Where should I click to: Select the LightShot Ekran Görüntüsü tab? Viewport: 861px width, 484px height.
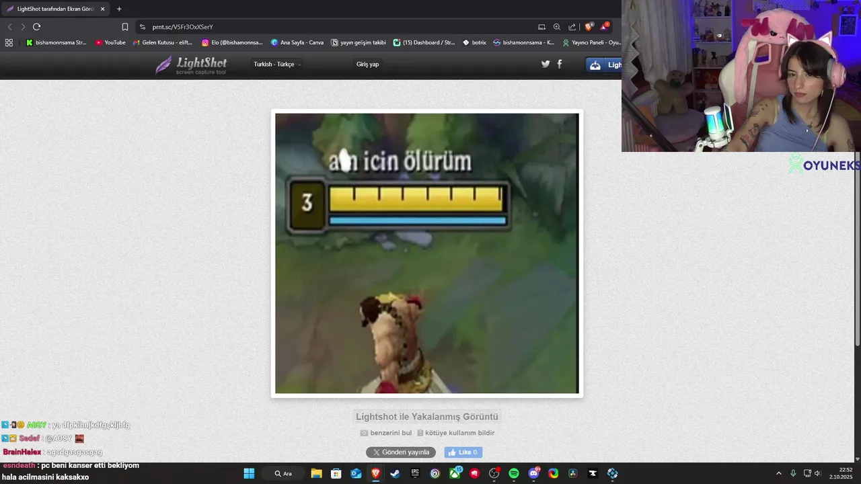coord(55,9)
